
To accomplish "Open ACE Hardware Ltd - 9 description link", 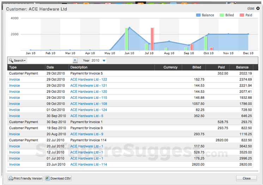I will point(87,134).
